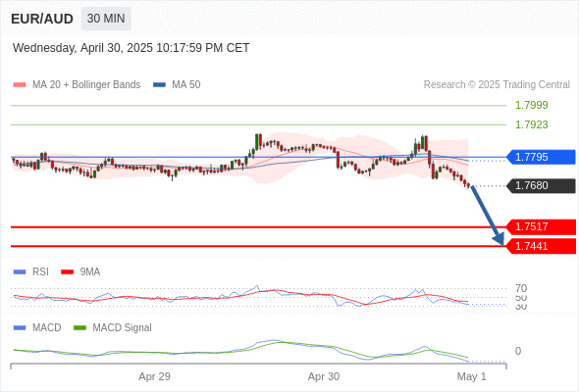Click the black 1.7680 current price tag

point(541,185)
